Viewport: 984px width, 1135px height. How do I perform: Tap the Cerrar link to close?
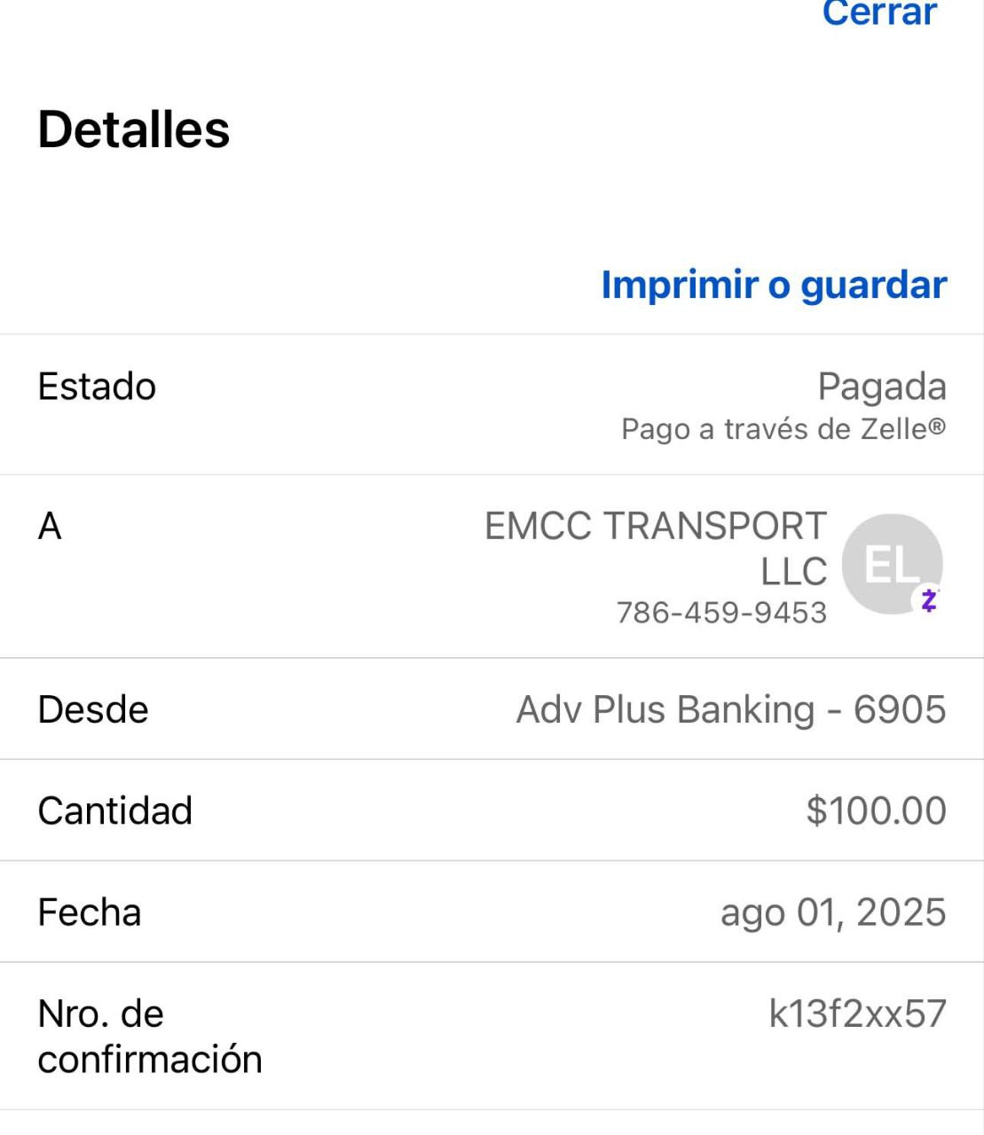[878, 13]
